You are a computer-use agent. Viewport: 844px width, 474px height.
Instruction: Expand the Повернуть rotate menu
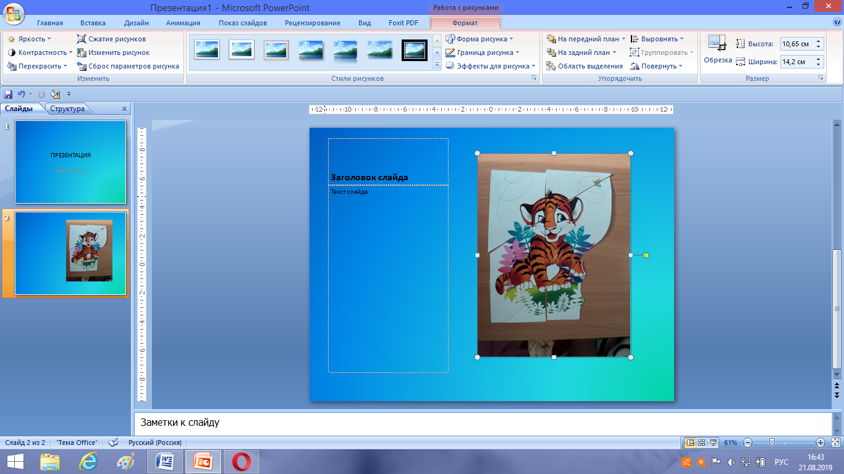656,66
